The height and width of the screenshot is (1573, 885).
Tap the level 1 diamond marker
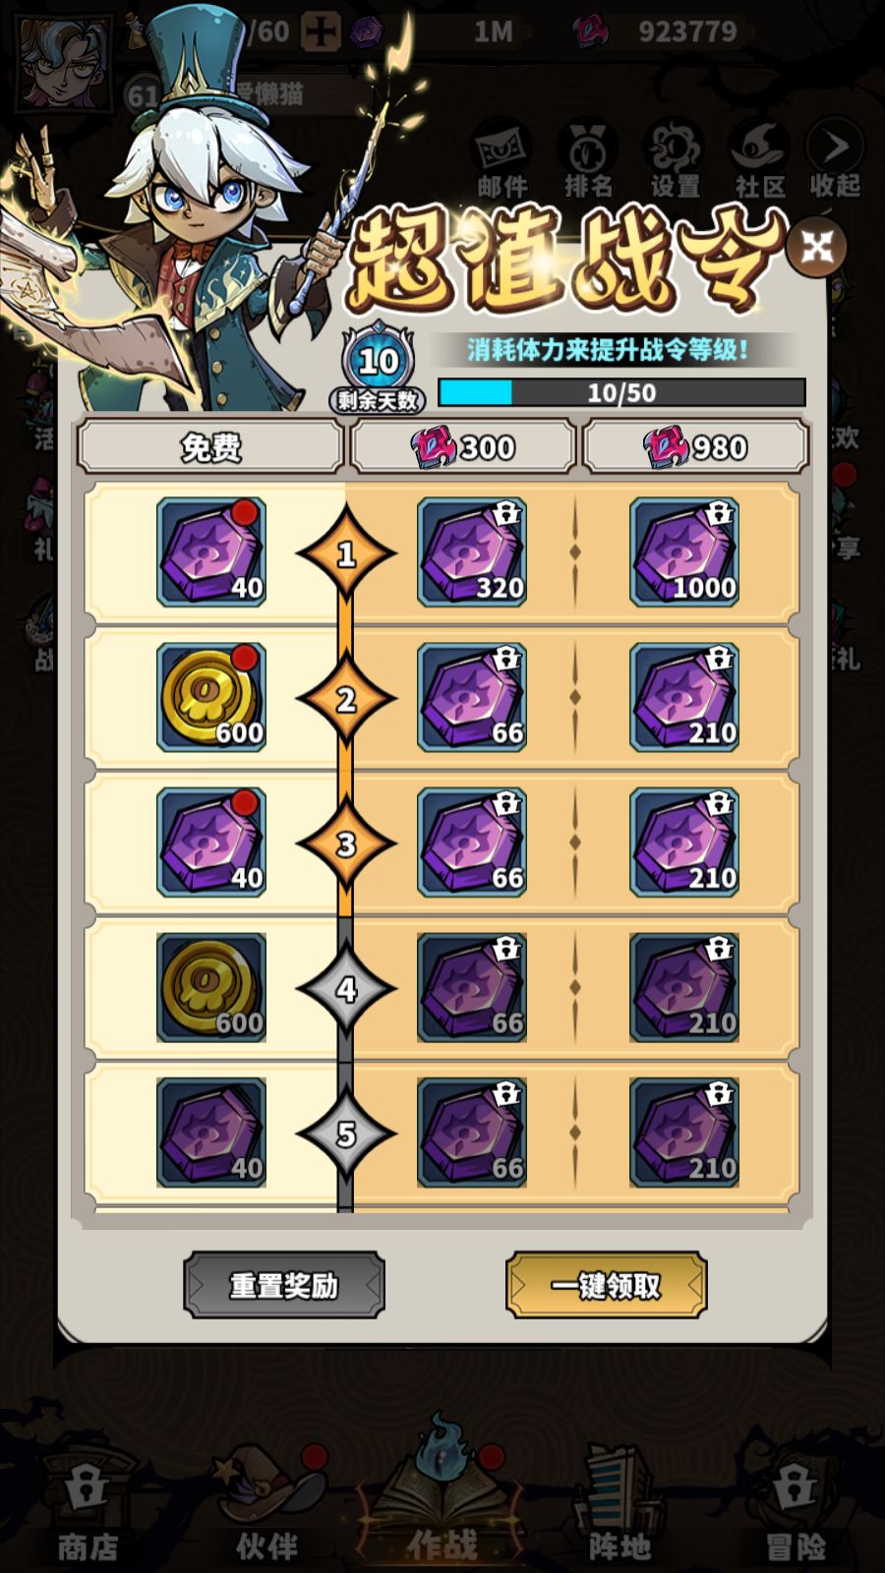click(346, 553)
